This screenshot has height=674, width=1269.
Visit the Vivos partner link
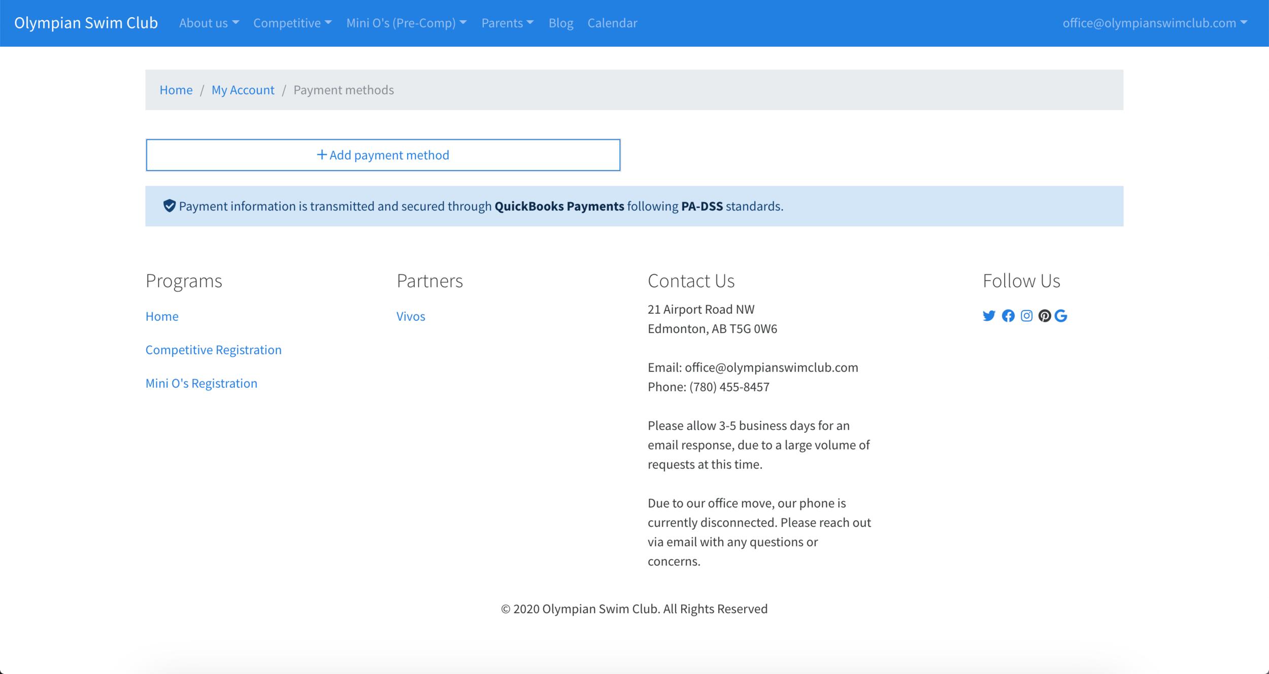click(410, 316)
